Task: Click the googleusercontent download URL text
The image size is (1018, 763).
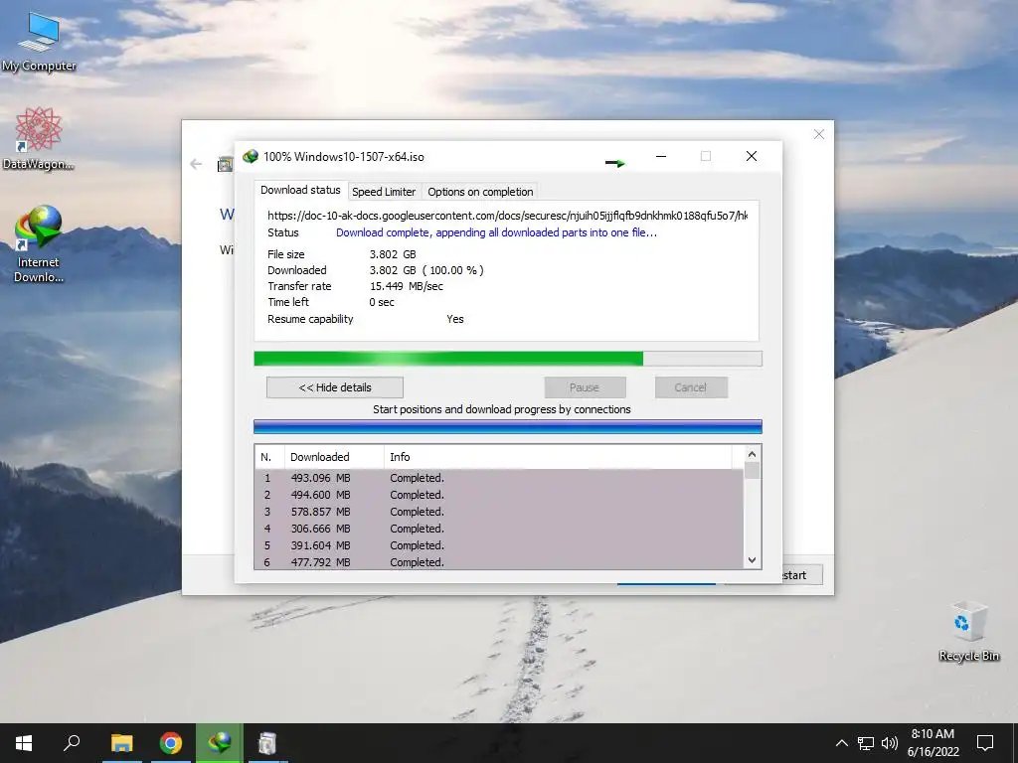Action: tap(507, 216)
